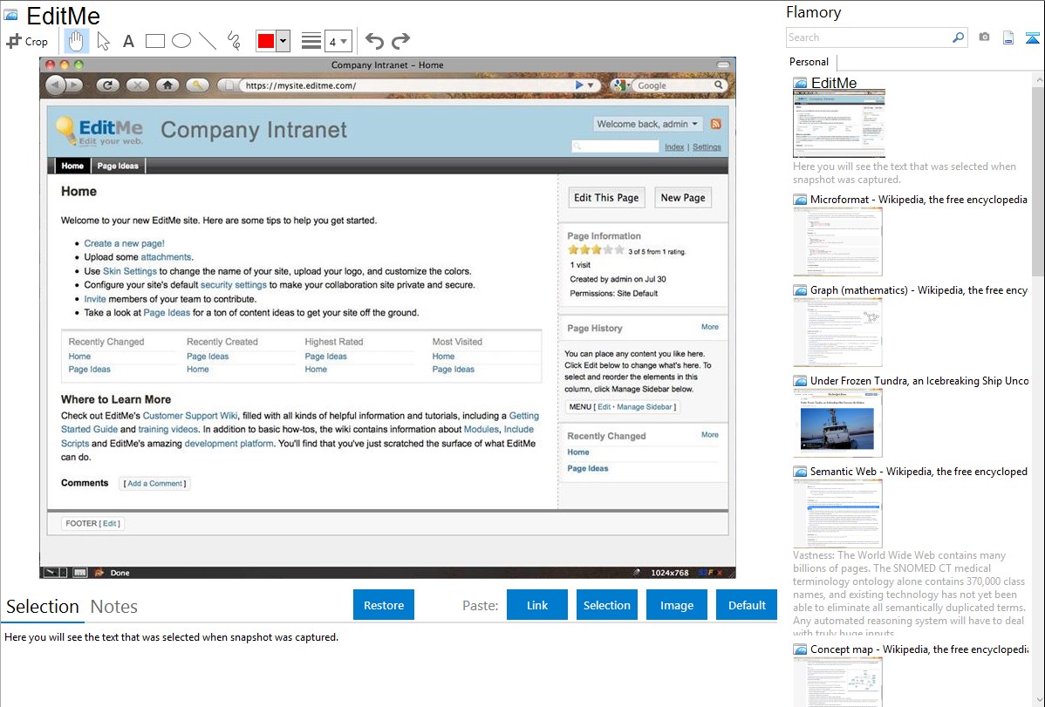
Task: Paste as Selection
Action: 607,605
